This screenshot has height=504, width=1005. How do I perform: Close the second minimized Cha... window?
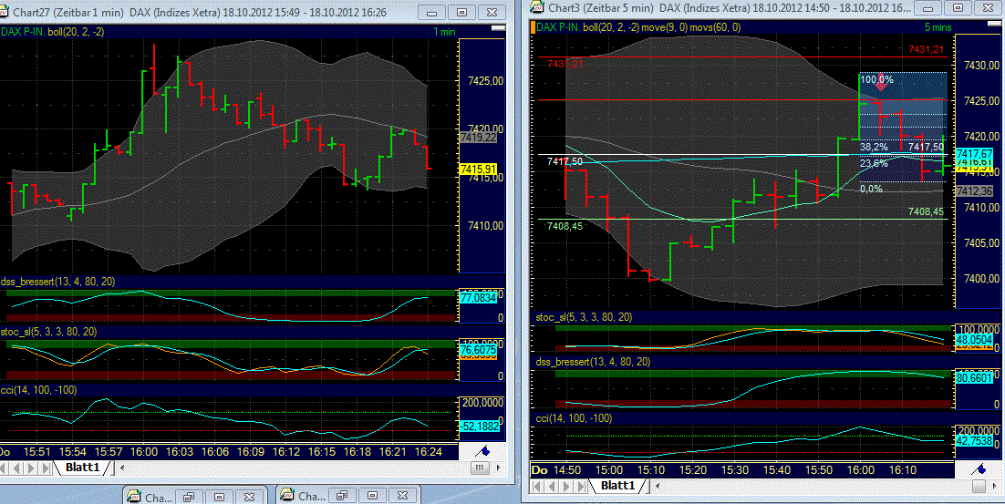tap(402, 497)
